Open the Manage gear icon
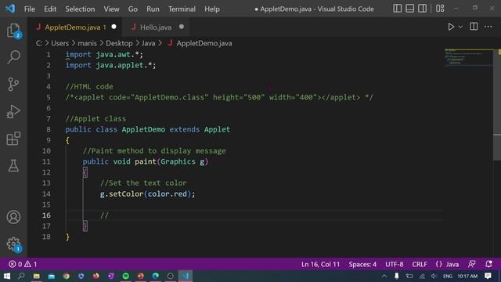The width and height of the screenshot is (501, 282). (x=13, y=244)
